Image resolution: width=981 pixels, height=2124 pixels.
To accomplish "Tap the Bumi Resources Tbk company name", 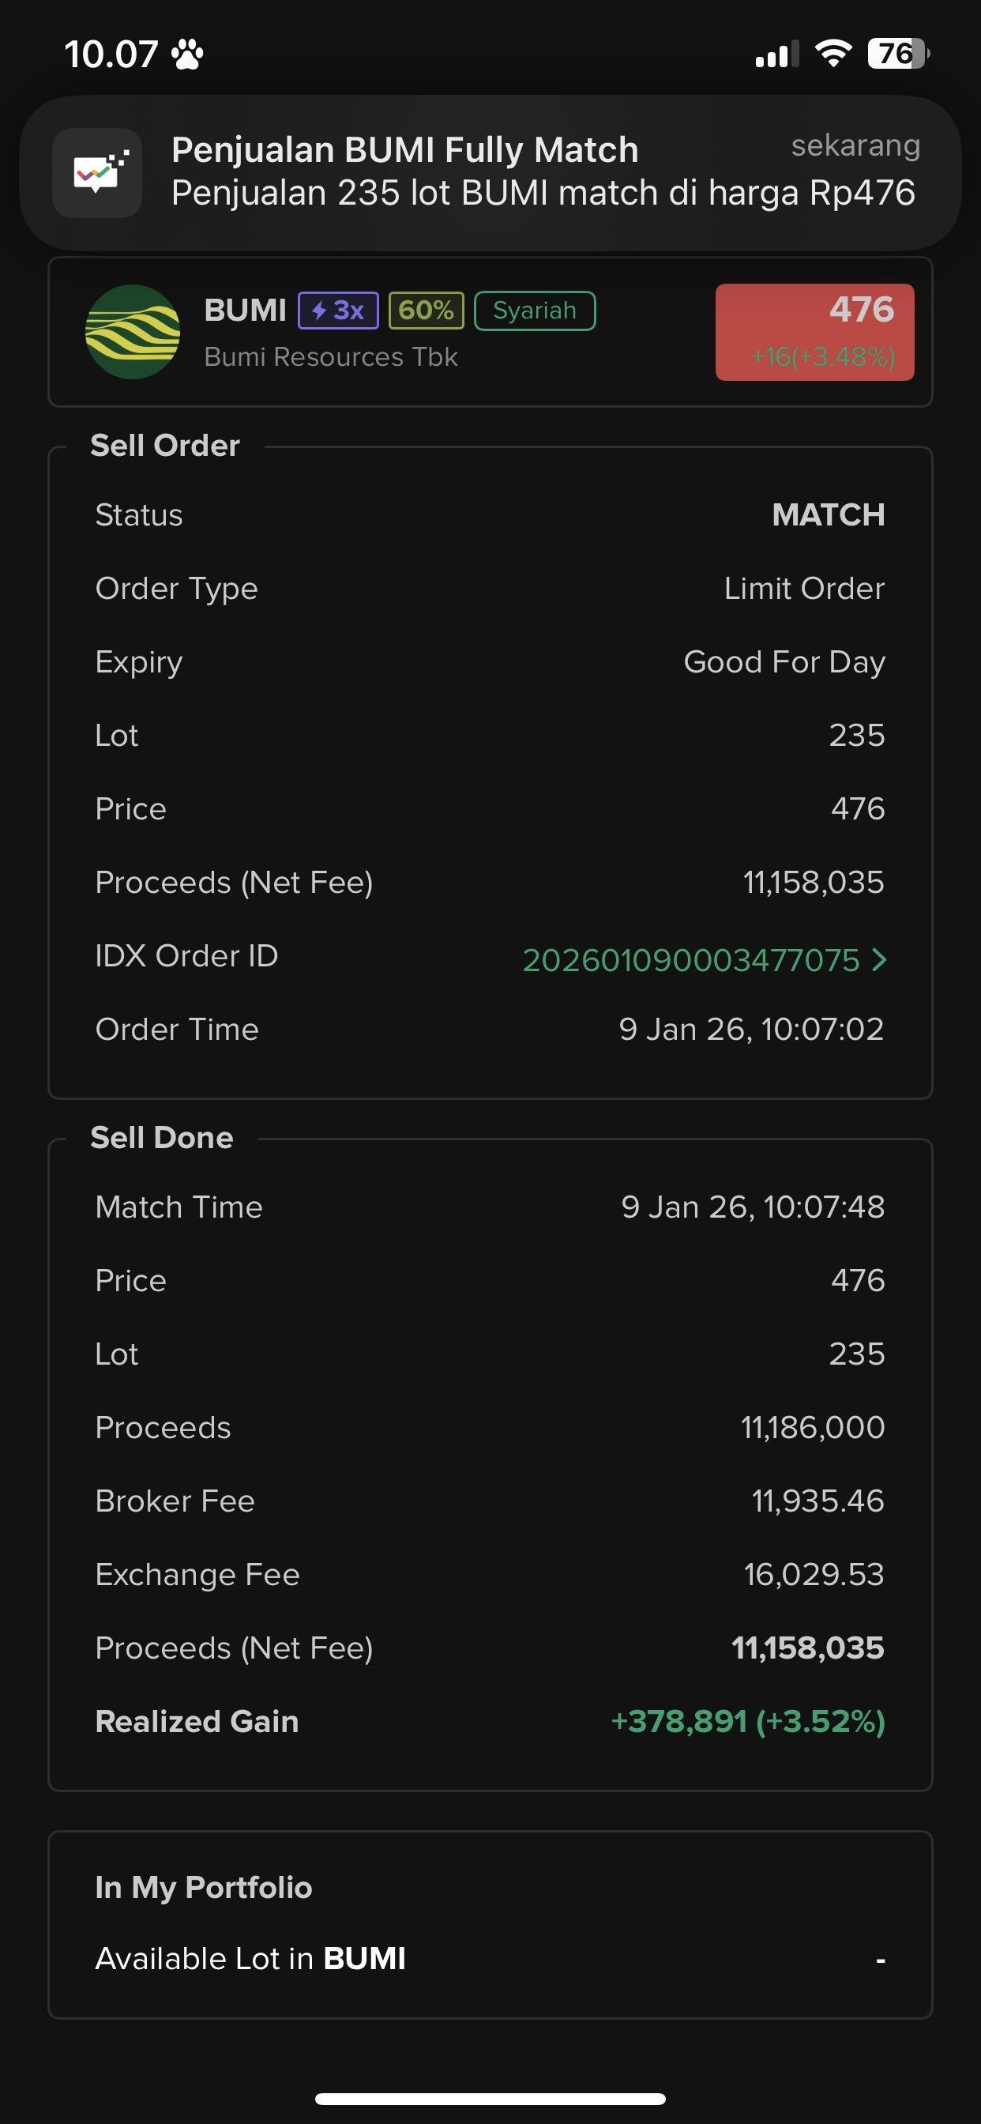I will click(x=331, y=357).
